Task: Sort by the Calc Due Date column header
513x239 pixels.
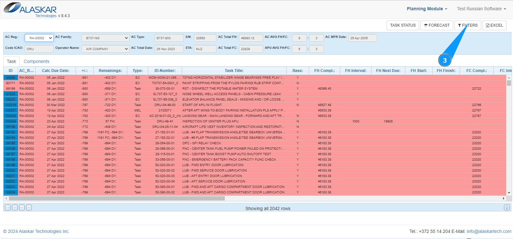Action: [x=56, y=71]
